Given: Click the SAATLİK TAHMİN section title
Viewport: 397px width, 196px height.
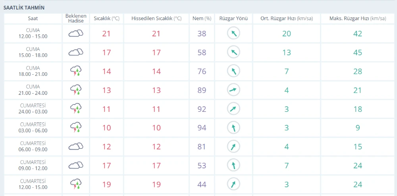Looking at the screenshot, I should [x=24, y=8].
